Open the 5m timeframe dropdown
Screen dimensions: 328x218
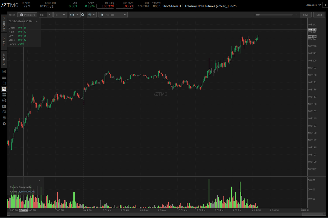[x=45, y=15]
